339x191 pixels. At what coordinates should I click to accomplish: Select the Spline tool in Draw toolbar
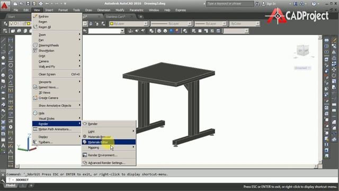3,87
